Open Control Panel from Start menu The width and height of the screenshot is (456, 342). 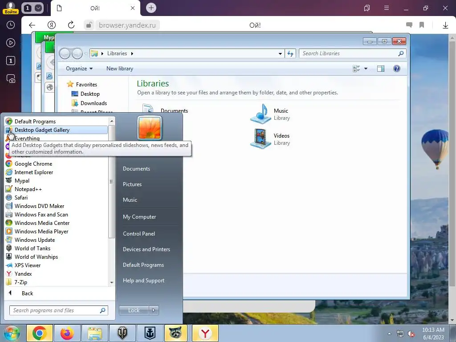139,233
